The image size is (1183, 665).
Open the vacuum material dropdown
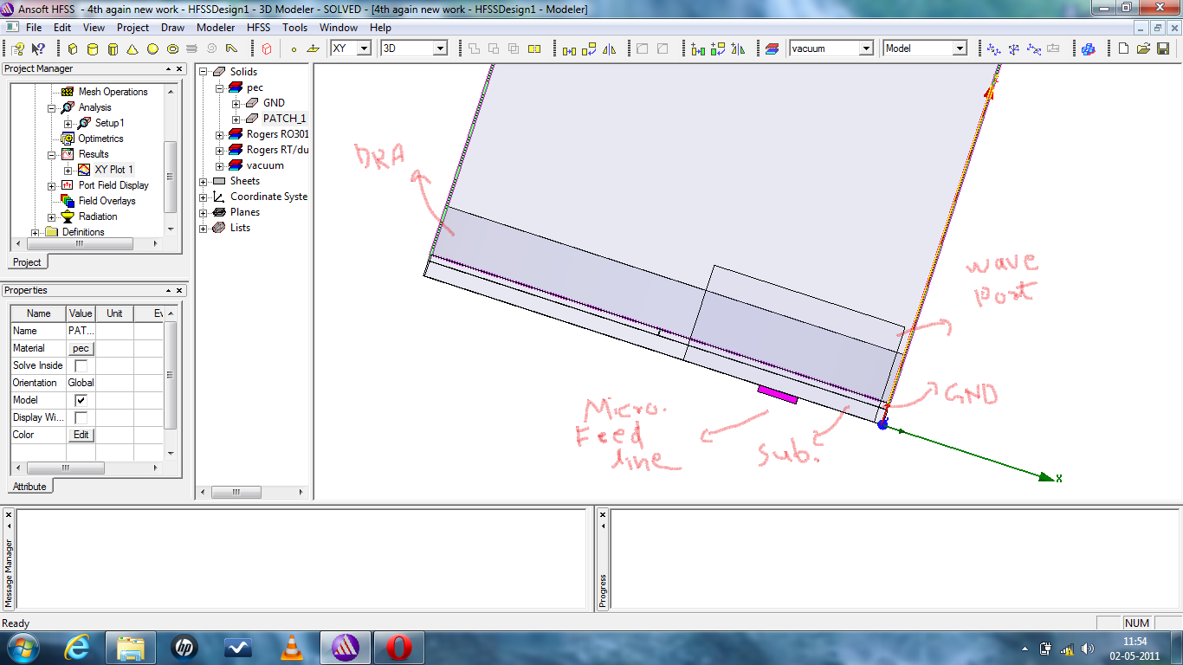pos(865,49)
